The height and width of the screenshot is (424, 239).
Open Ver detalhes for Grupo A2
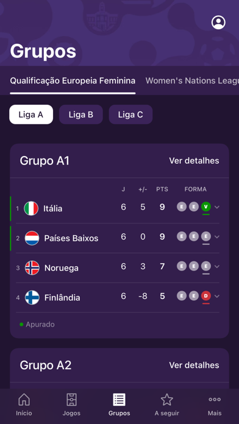(x=194, y=365)
